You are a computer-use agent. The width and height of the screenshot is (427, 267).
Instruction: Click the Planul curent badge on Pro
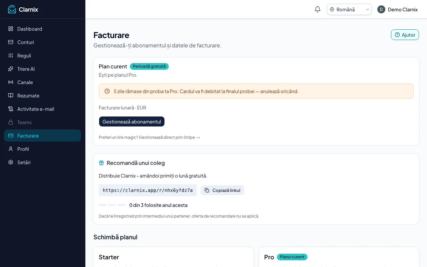292,257
